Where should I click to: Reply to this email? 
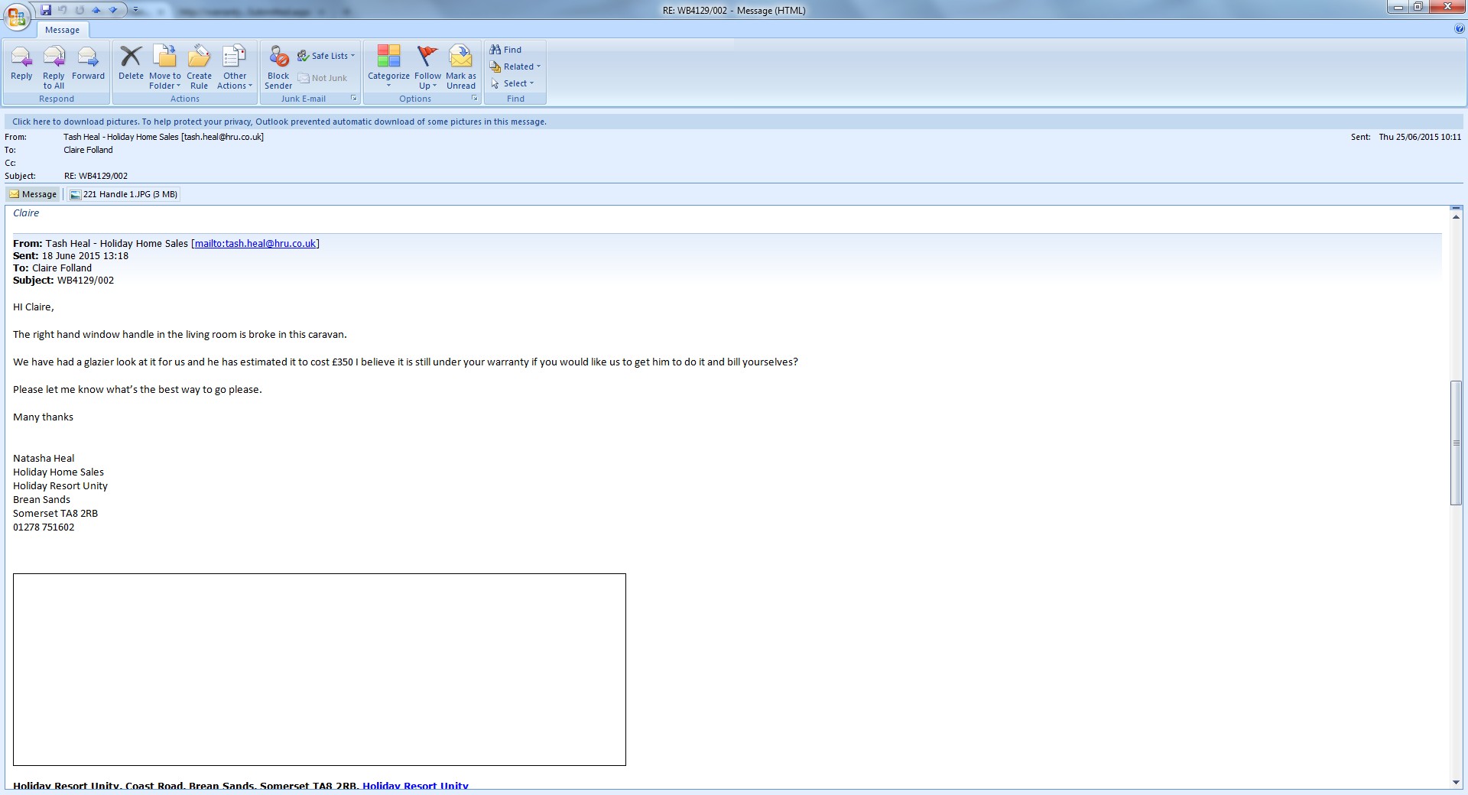coord(21,63)
